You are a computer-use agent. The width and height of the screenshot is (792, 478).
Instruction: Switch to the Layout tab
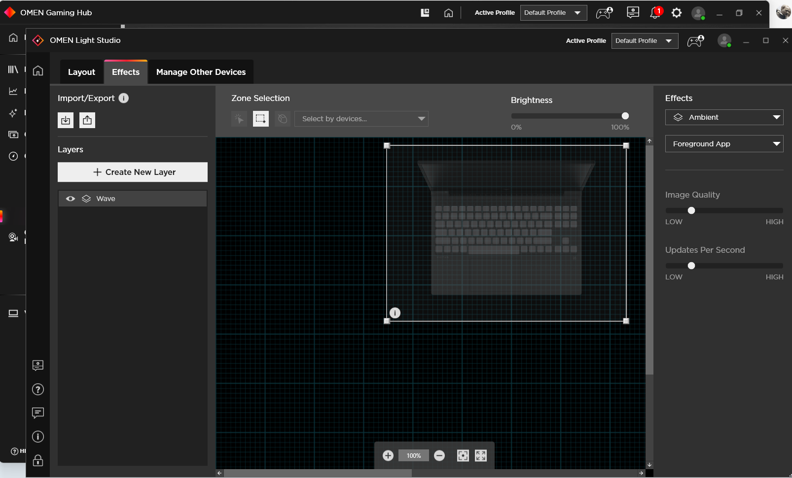pyautogui.click(x=81, y=72)
